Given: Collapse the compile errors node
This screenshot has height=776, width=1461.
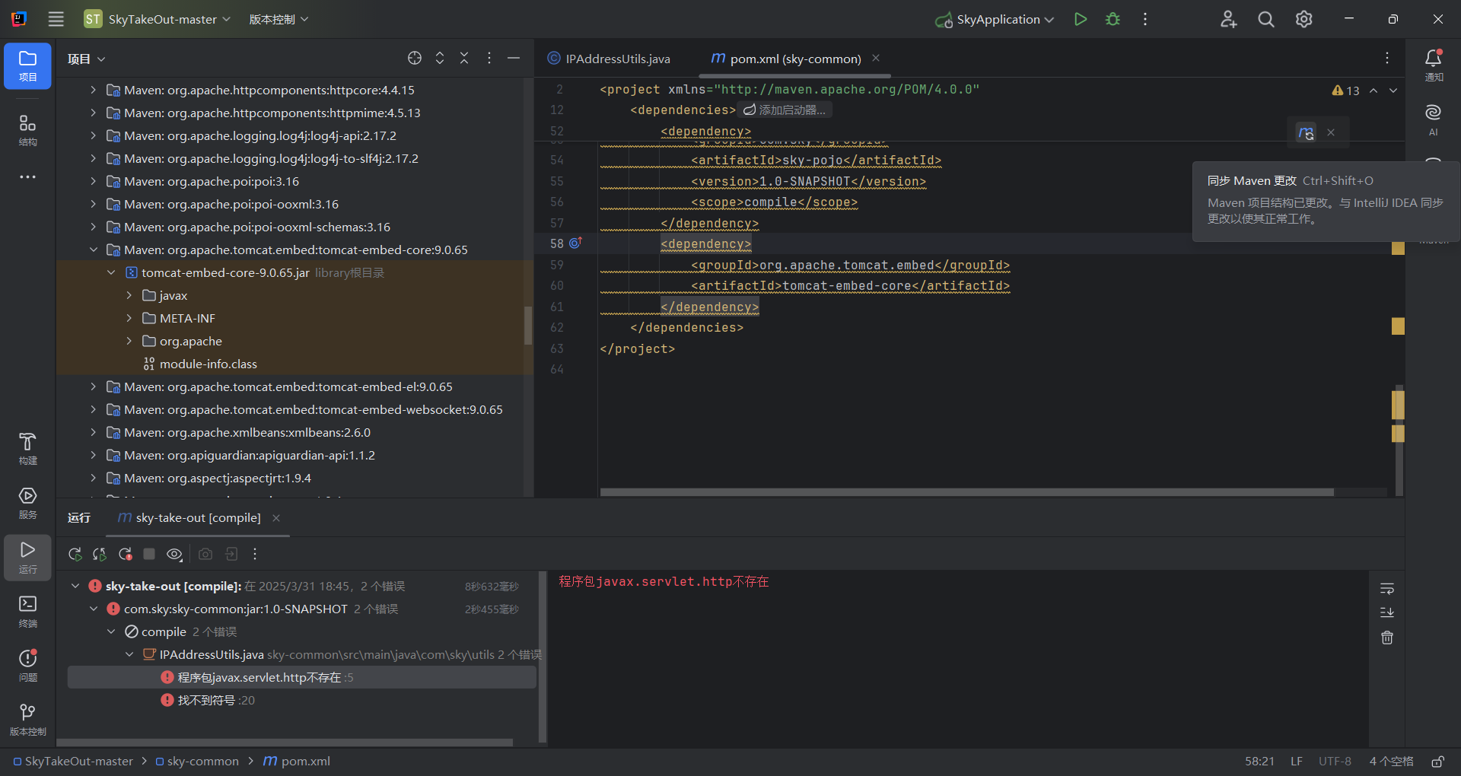Looking at the screenshot, I should point(111,631).
